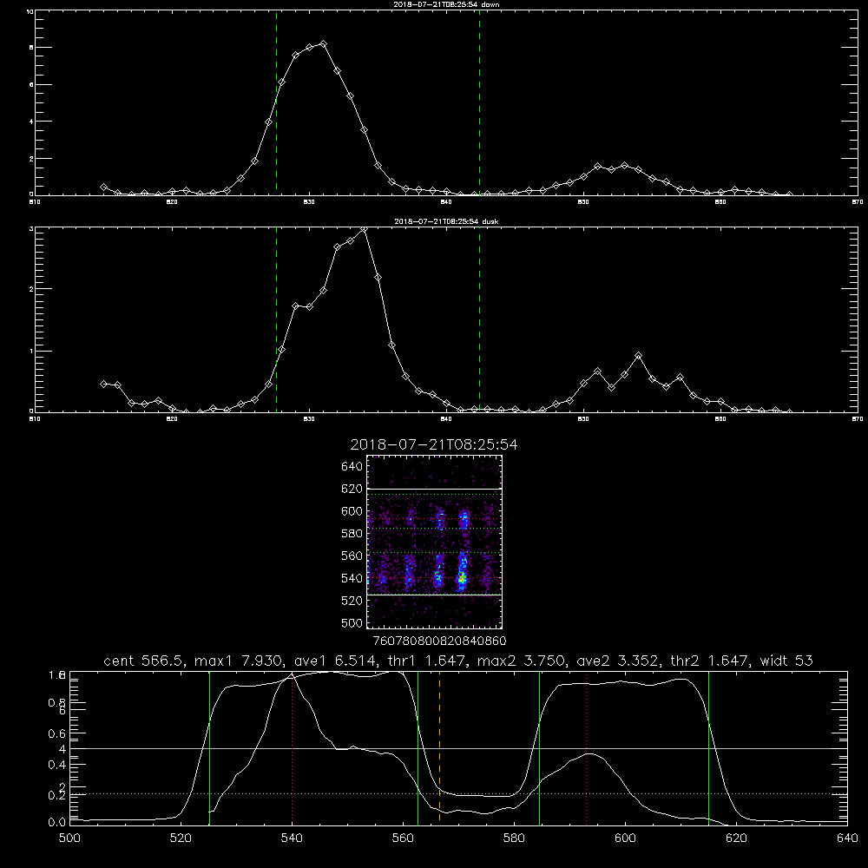Screen dimensions: 868x868
Task: Click the brightest yellow-green spot in spectral image
Action: tap(462, 579)
